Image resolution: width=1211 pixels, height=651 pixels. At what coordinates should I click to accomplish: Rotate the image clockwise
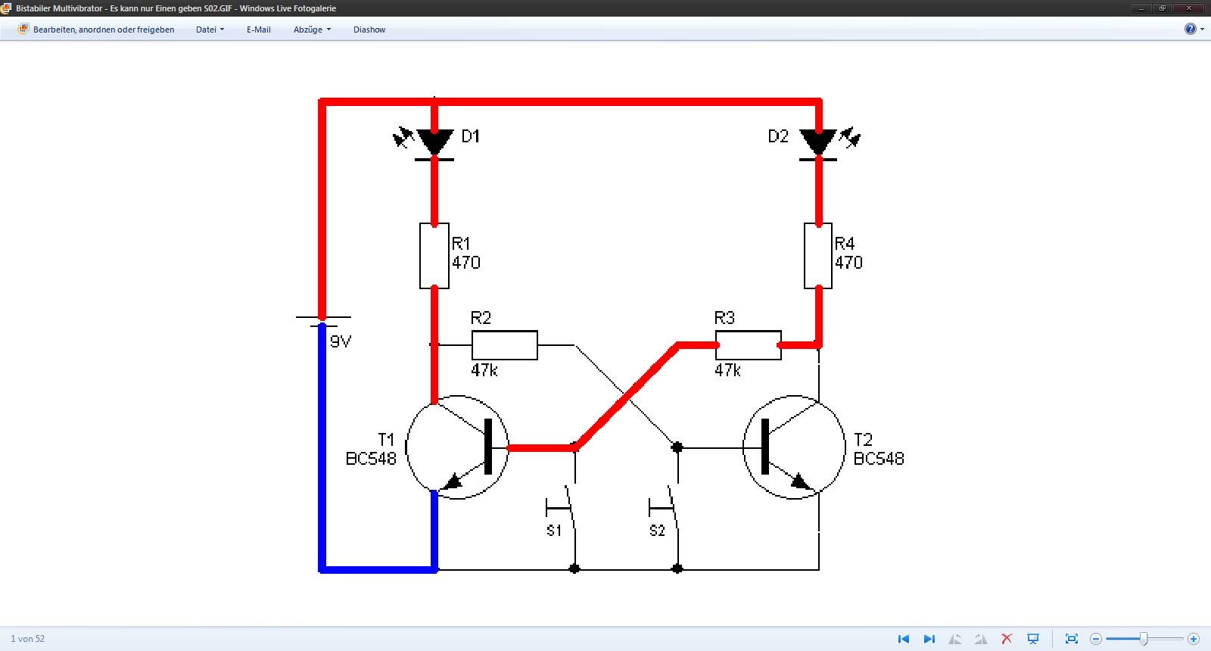981,639
